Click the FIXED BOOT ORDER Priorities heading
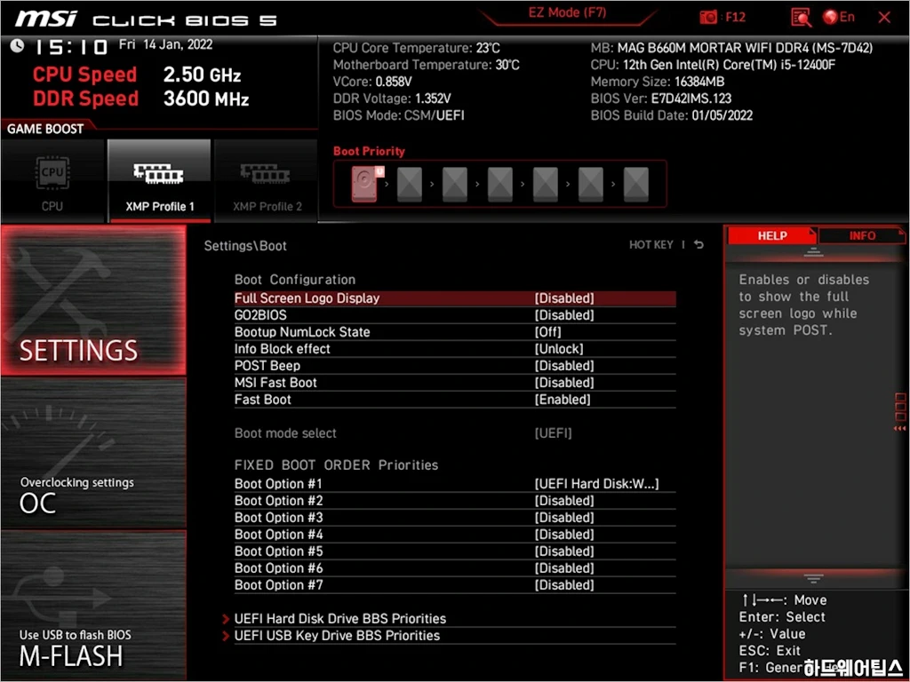910x682 pixels. tap(336, 465)
